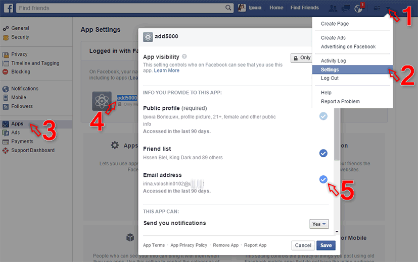Image resolution: width=418 pixels, height=262 pixels.
Task: Click the Home link in top bar
Action: pos(276,8)
